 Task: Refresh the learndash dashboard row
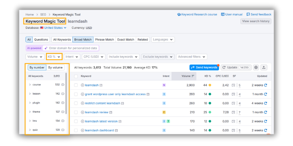pyautogui.click(x=266, y=130)
